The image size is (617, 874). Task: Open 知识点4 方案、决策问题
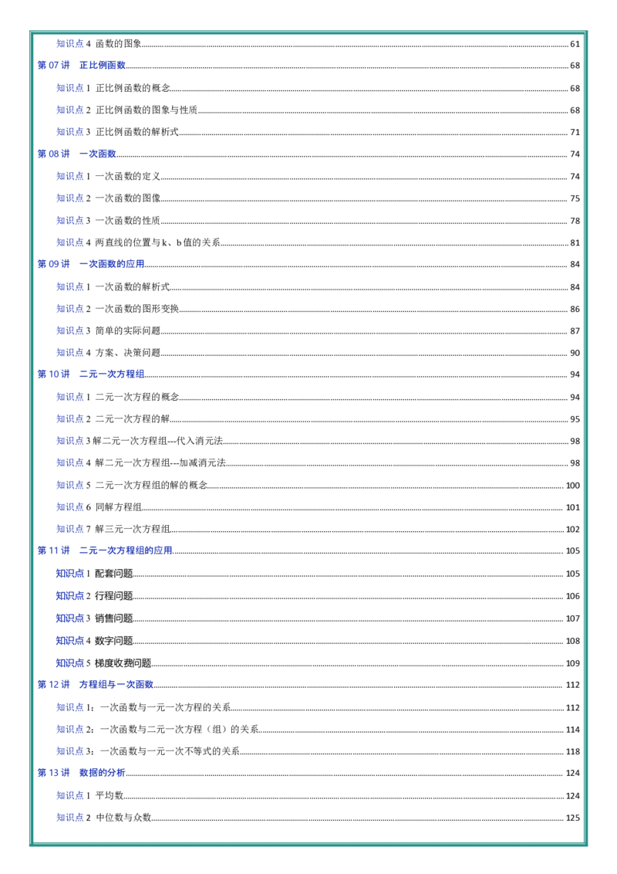[x=318, y=353]
